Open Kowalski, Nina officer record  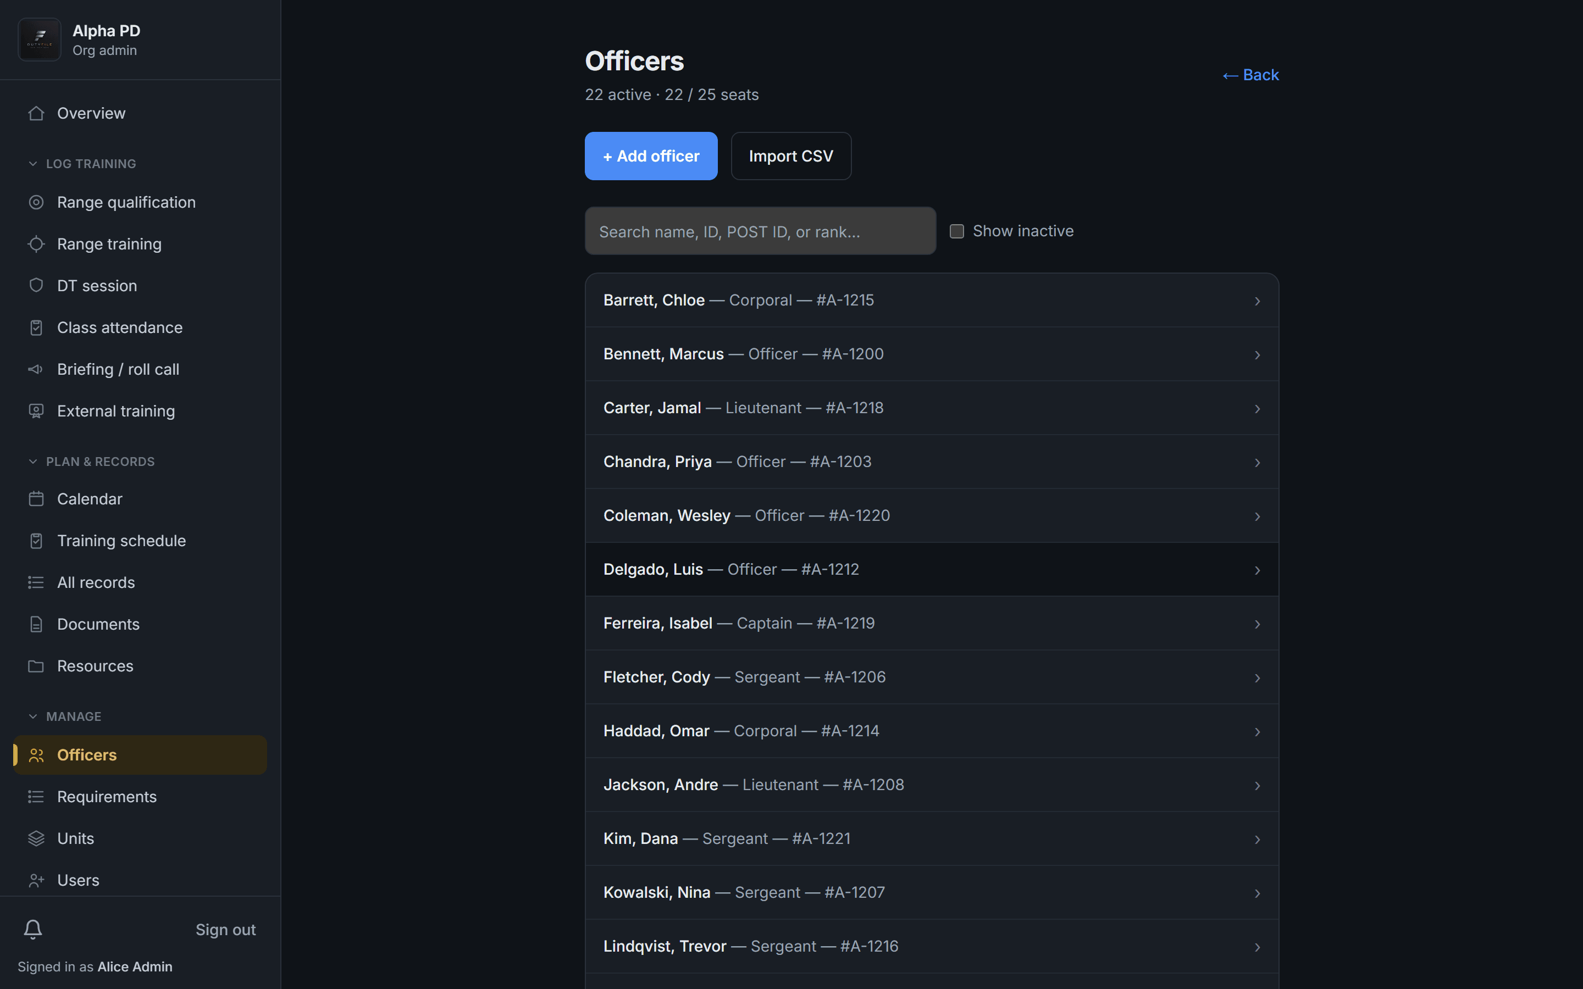(x=932, y=893)
